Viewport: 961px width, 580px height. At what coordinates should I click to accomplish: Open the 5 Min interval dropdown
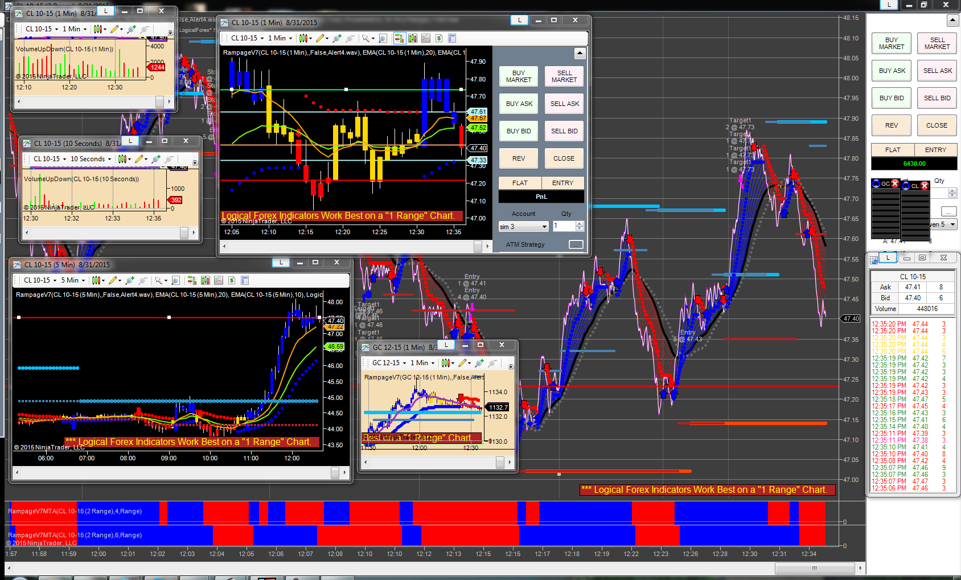[73, 280]
